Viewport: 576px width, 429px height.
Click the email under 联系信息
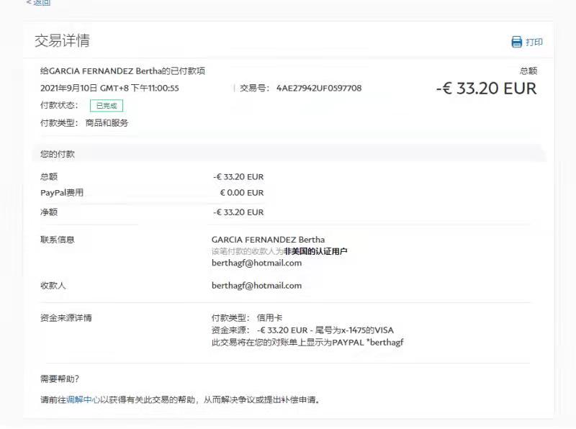(x=256, y=263)
